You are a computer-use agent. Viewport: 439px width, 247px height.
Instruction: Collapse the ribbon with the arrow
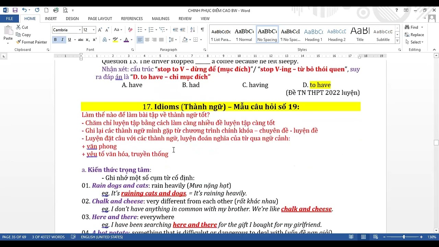434,50
